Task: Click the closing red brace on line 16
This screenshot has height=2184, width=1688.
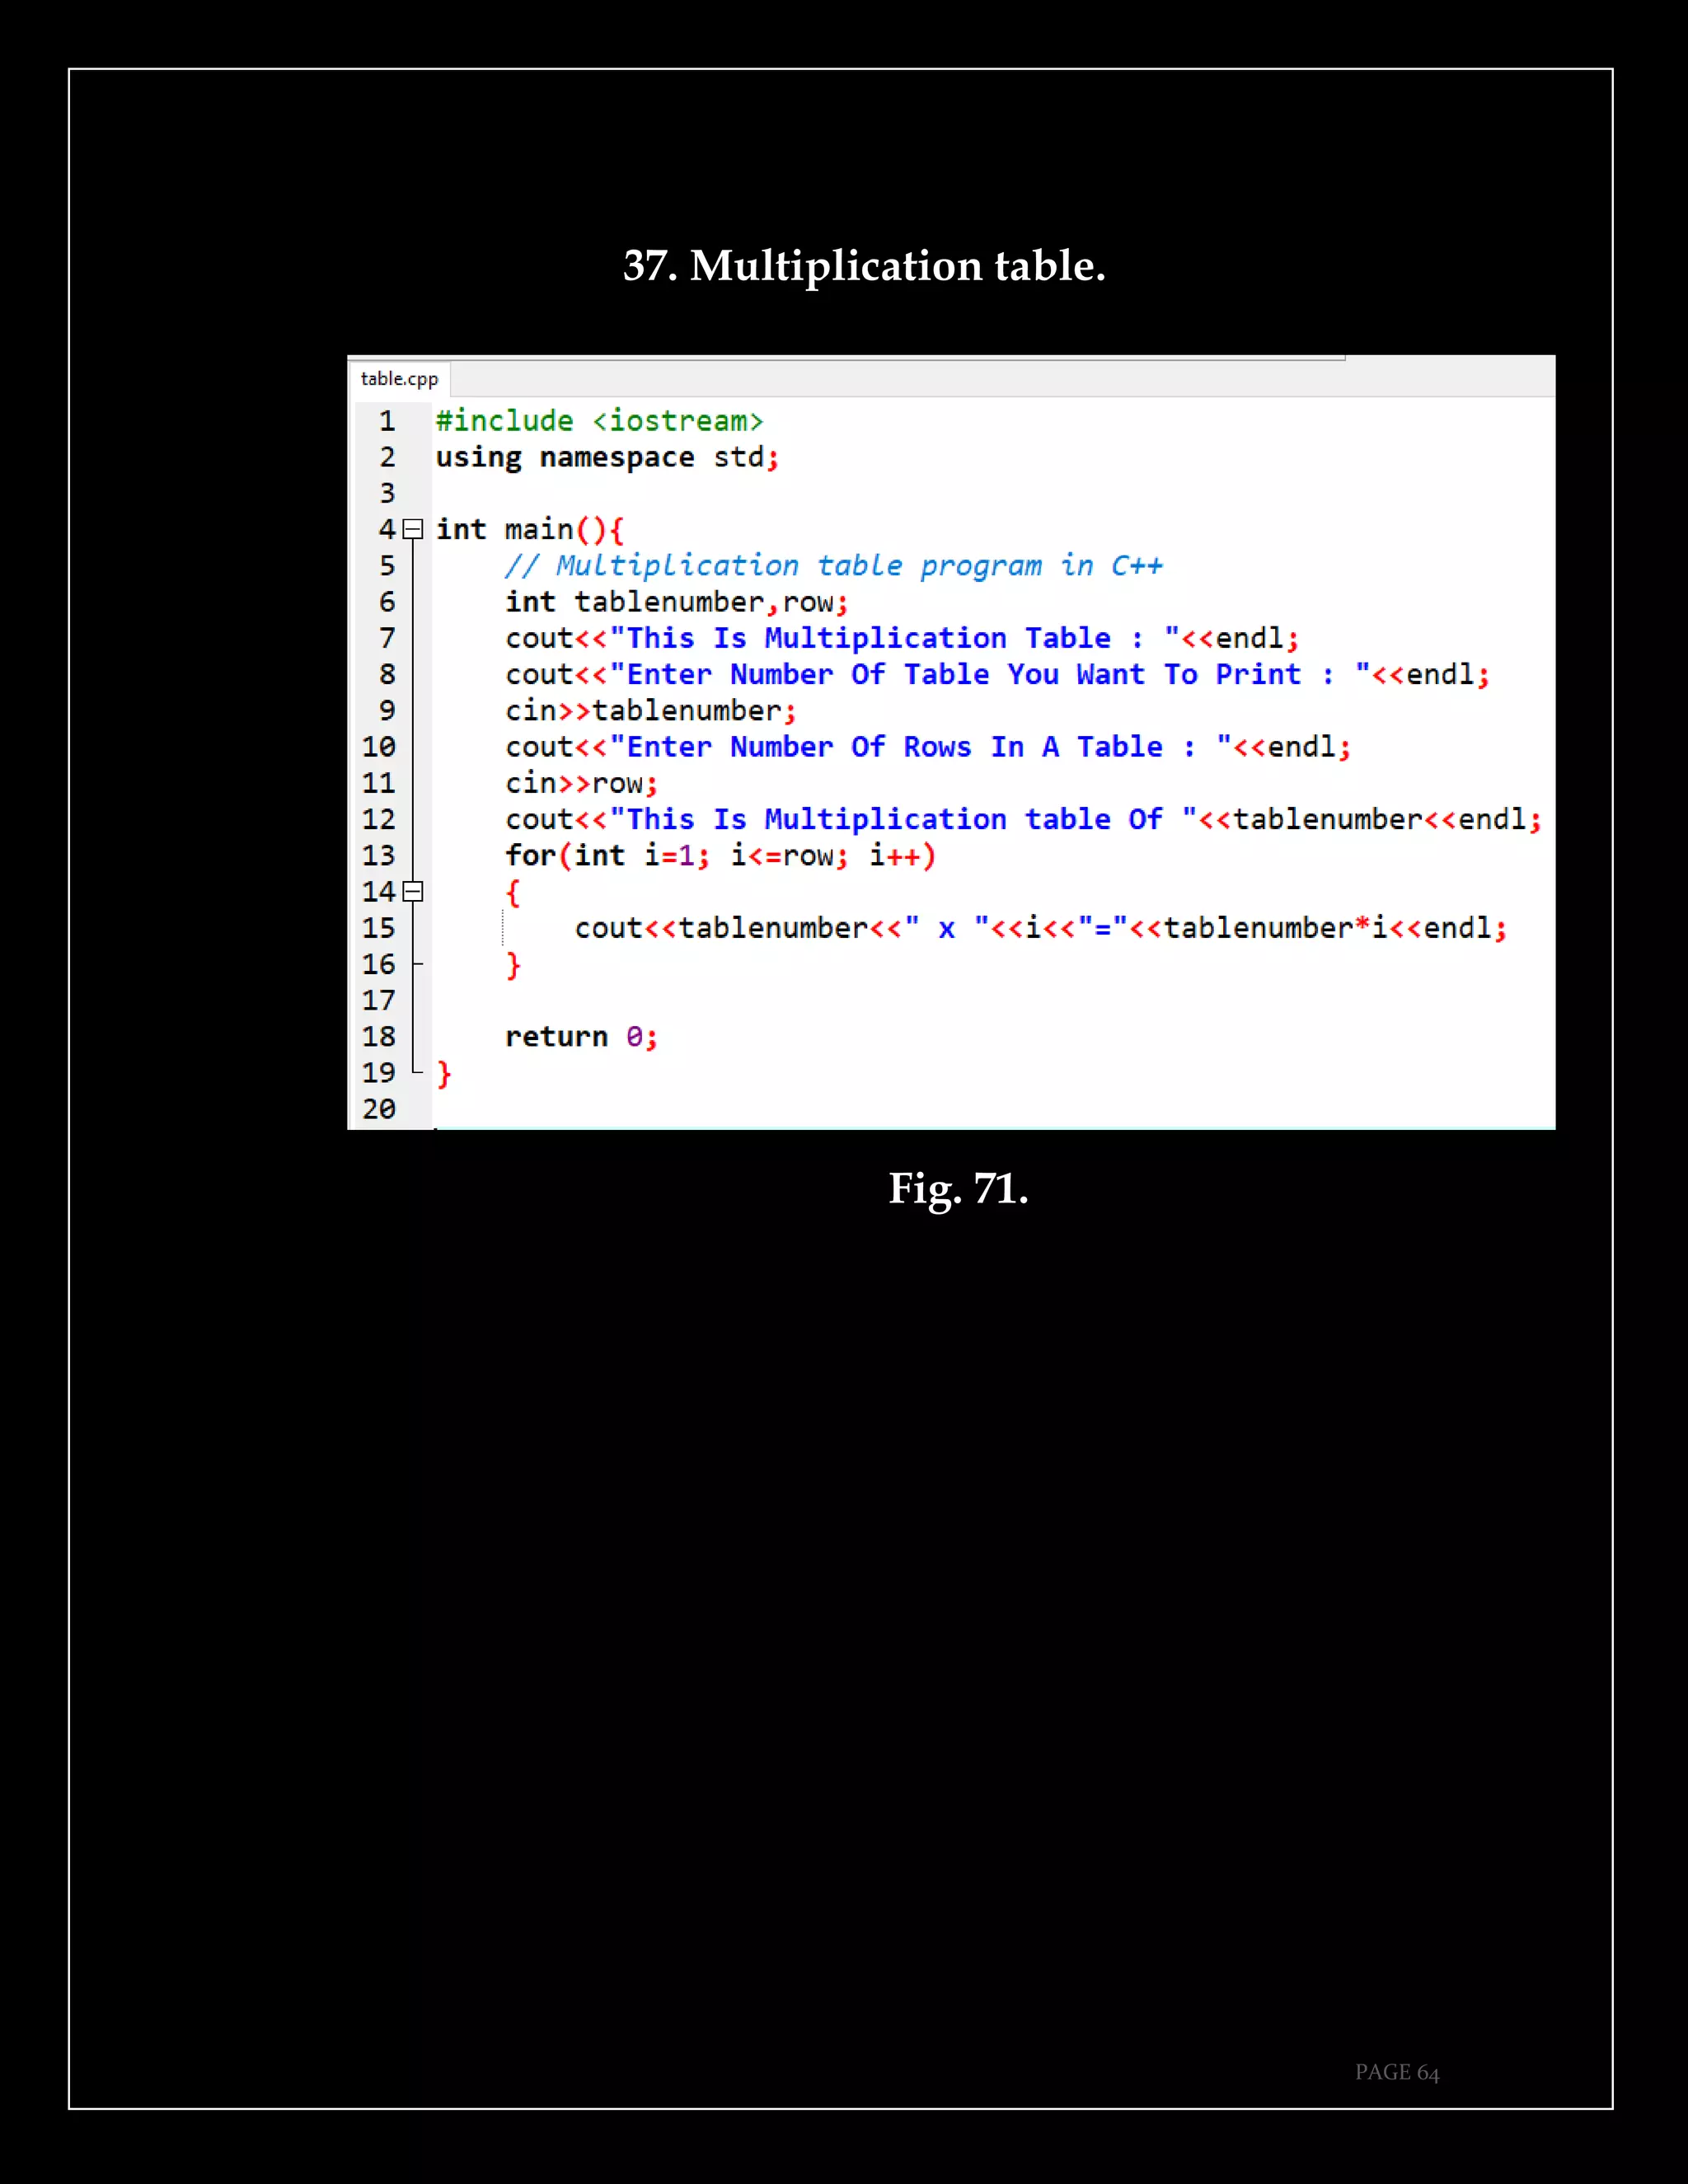Action: tap(513, 965)
